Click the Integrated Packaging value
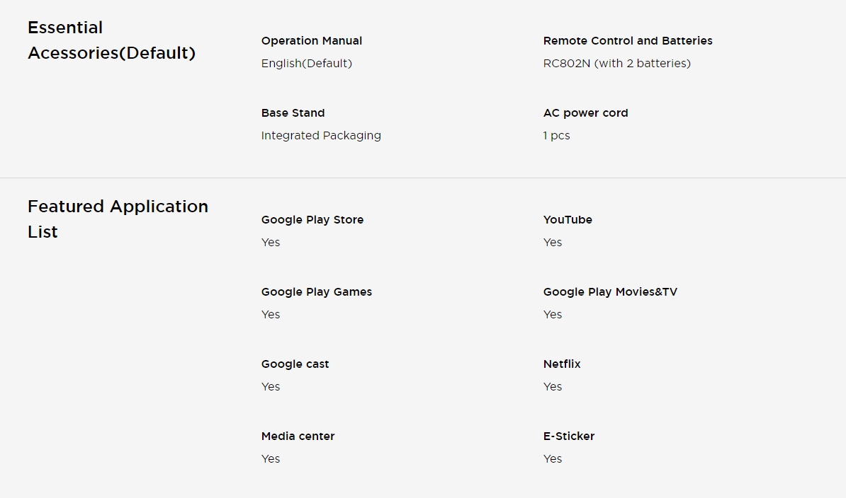The width and height of the screenshot is (846, 498). tap(320, 136)
